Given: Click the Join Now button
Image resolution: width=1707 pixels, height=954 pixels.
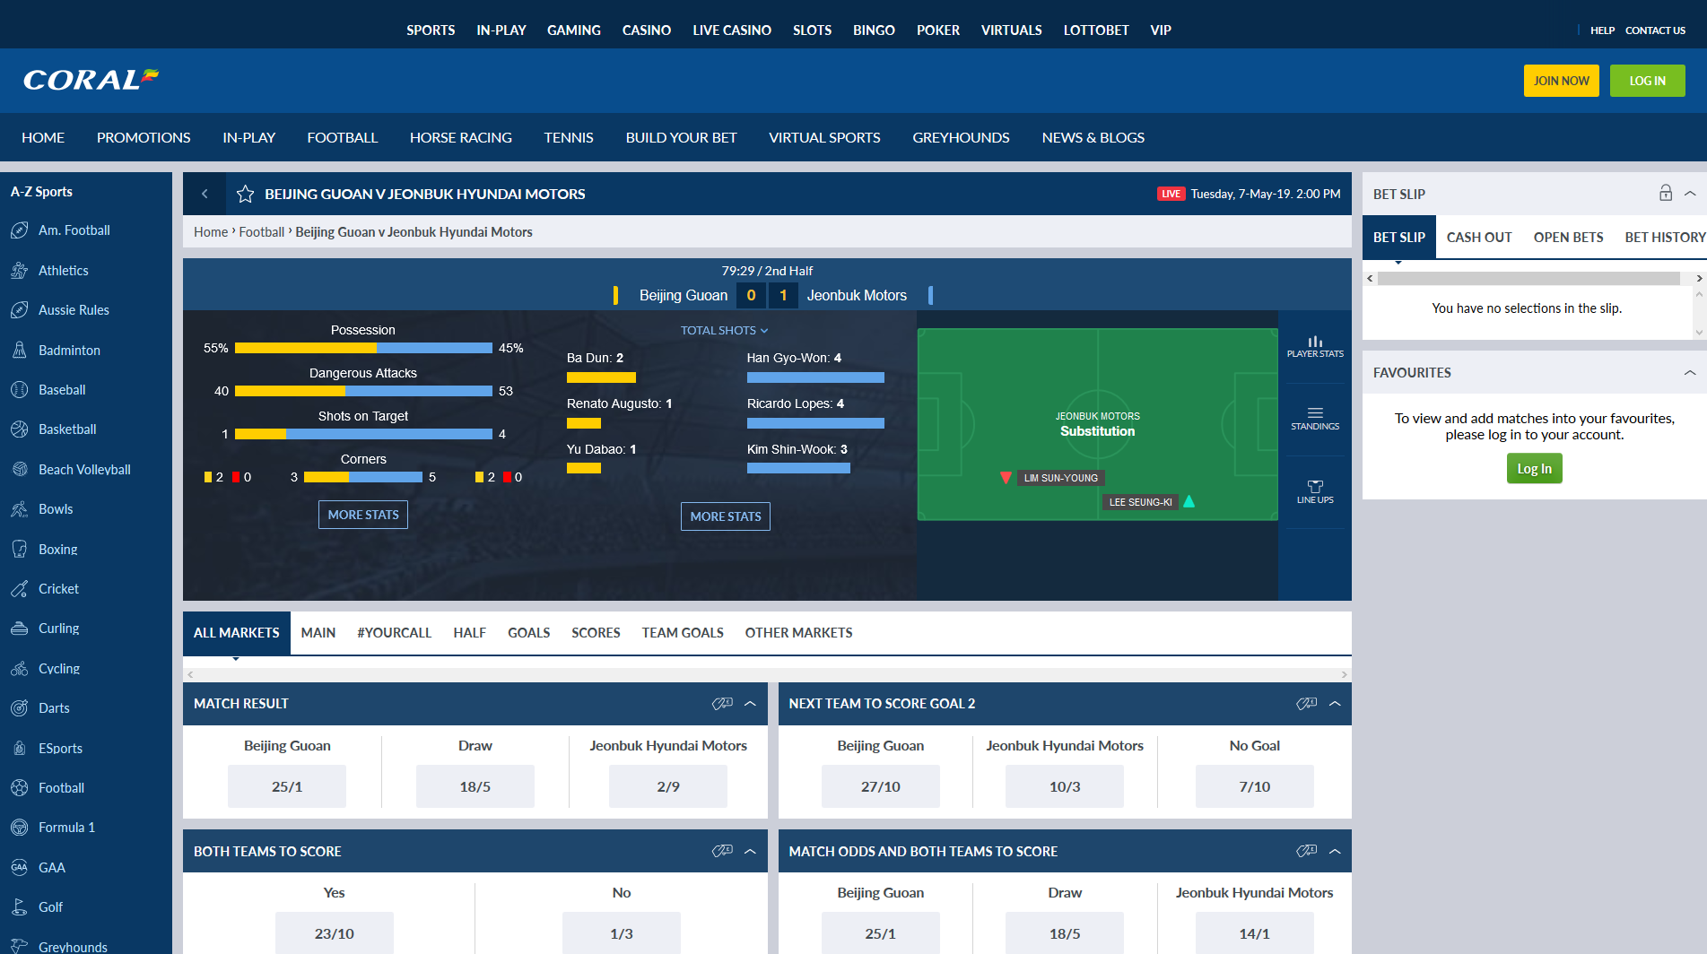Looking at the screenshot, I should (x=1562, y=81).
